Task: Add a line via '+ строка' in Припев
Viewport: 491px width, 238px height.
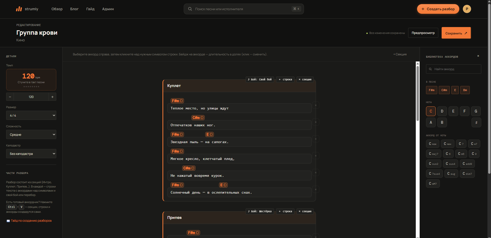Action: tap(285, 211)
